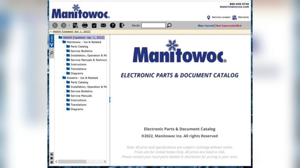Open Manitowoc Service Bulletins folder
The width and height of the screenshot is (300, 168).
pos(82,51)
